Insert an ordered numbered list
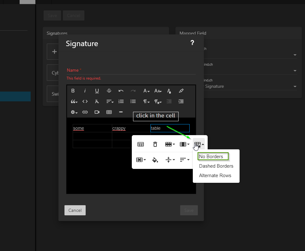 pyautogui.click(x=121, y=101)
